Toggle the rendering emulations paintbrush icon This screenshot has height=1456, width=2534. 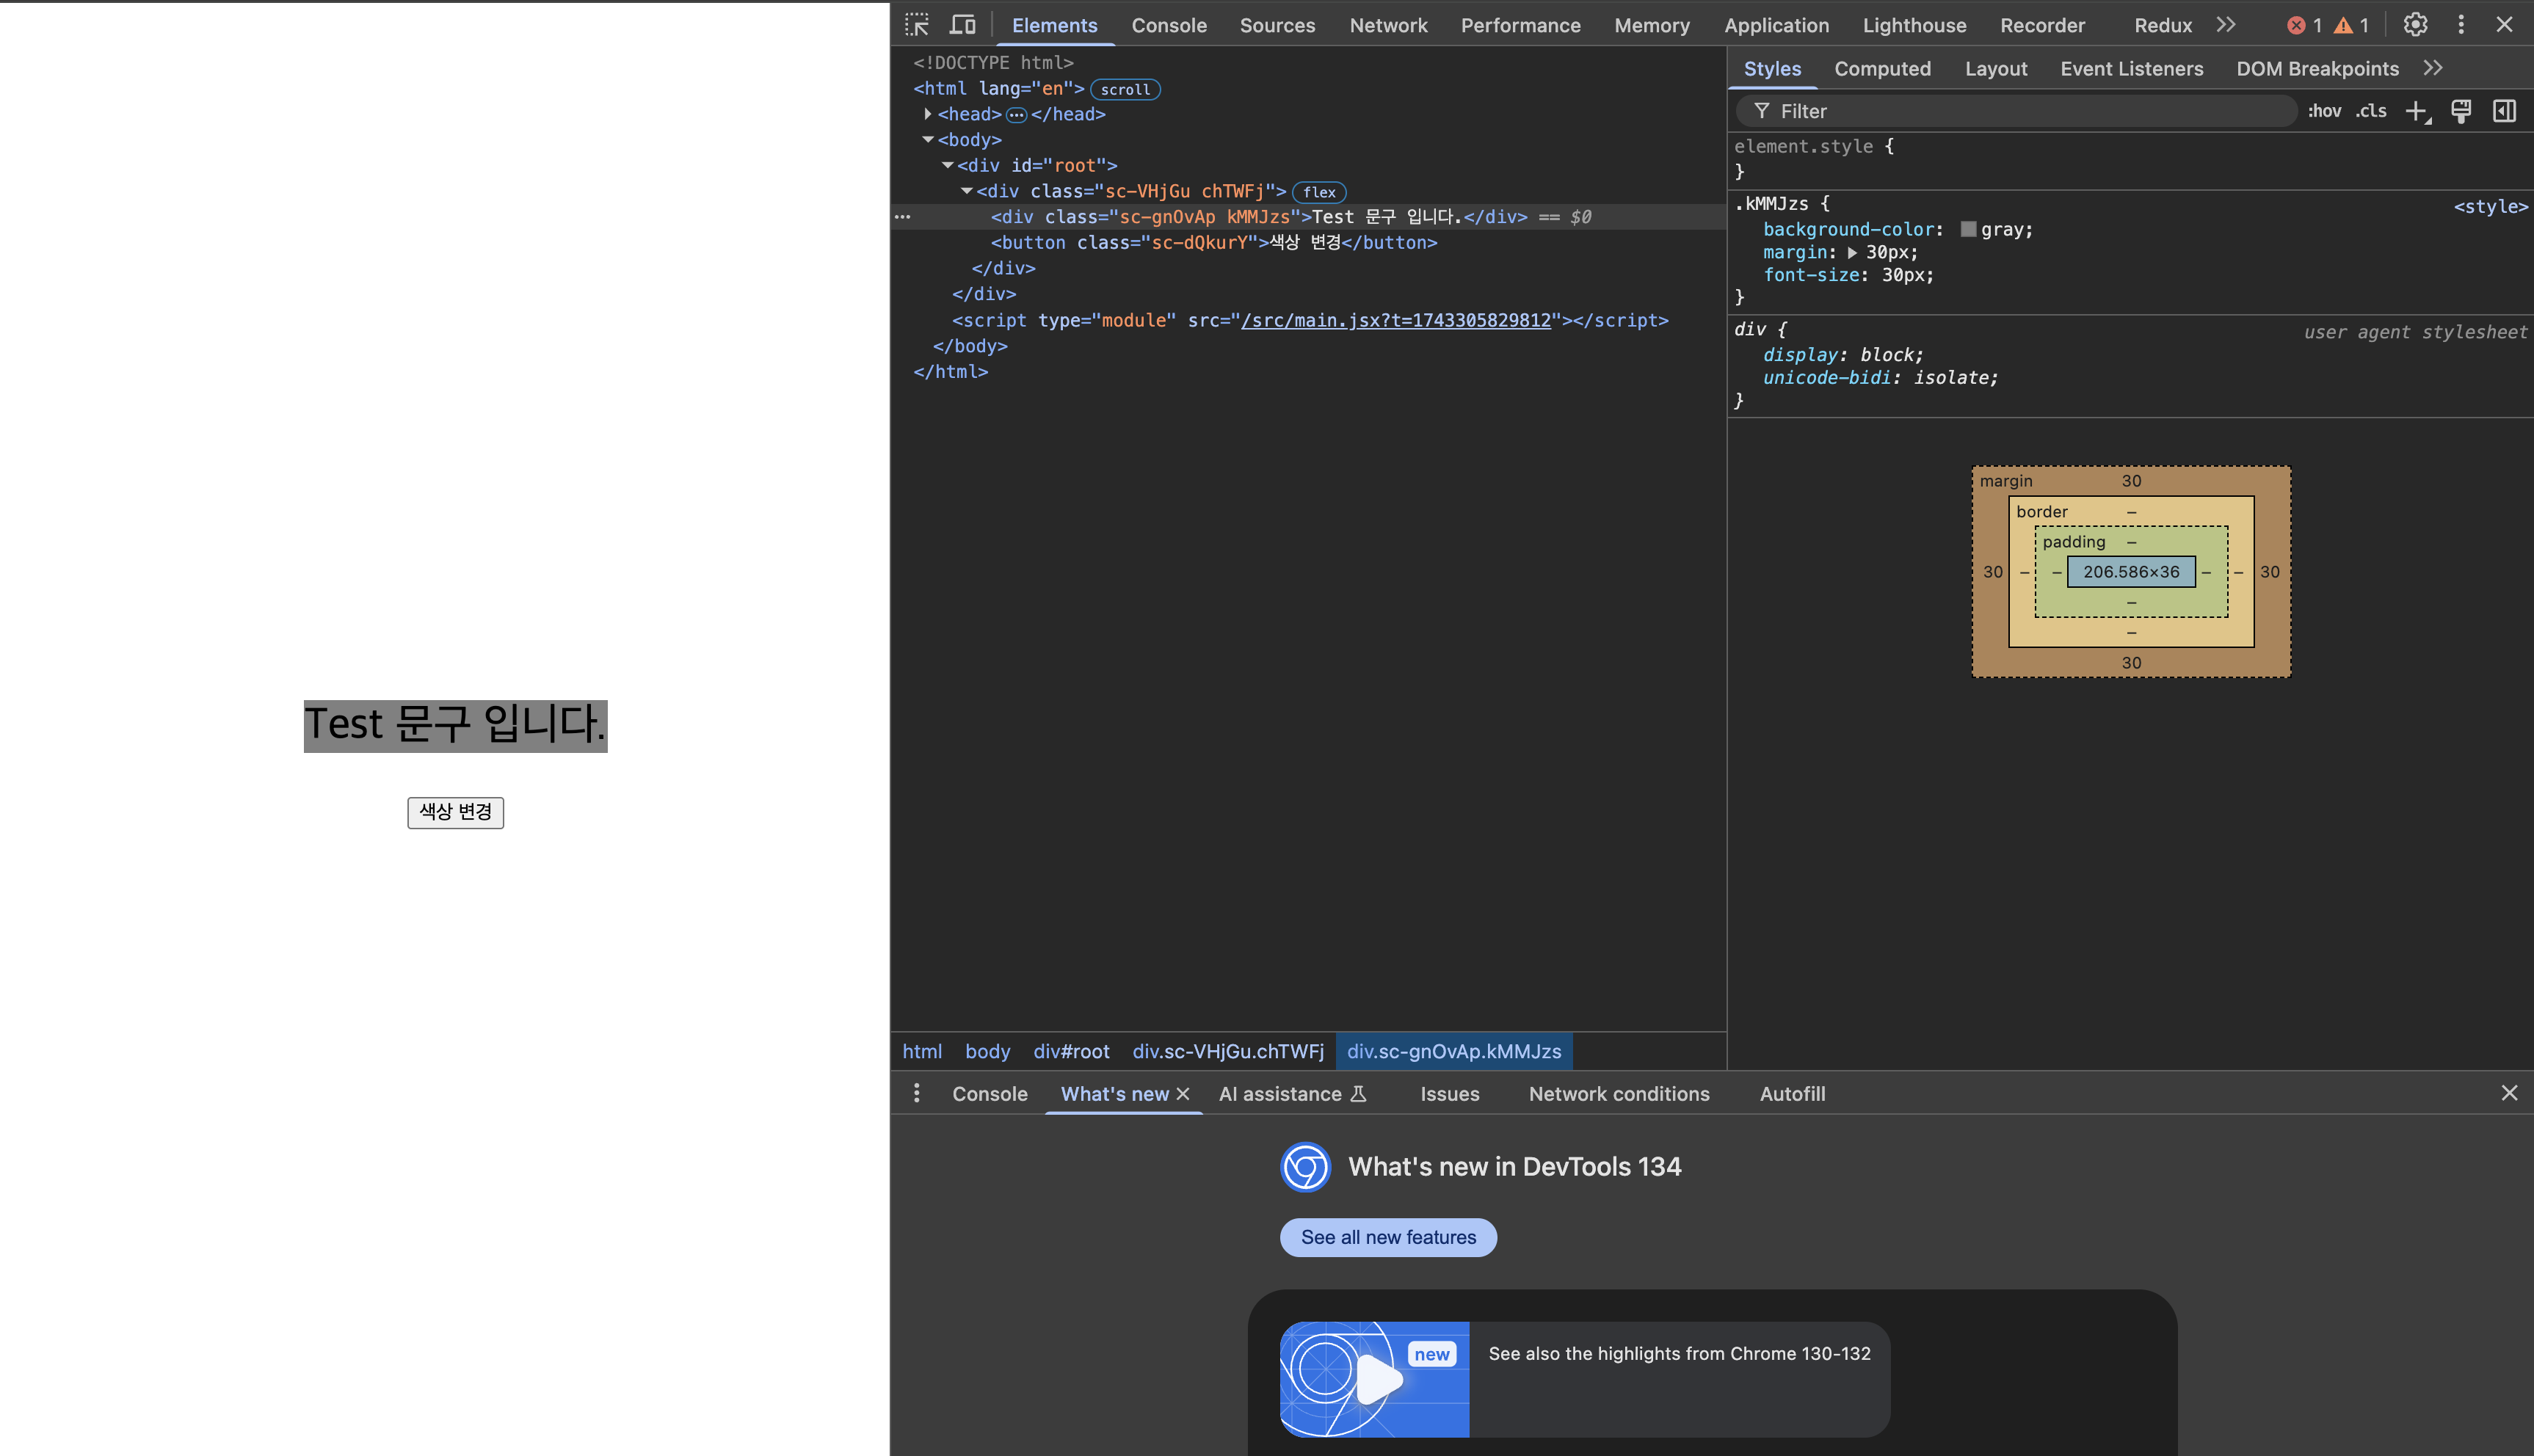(2461, 111)
